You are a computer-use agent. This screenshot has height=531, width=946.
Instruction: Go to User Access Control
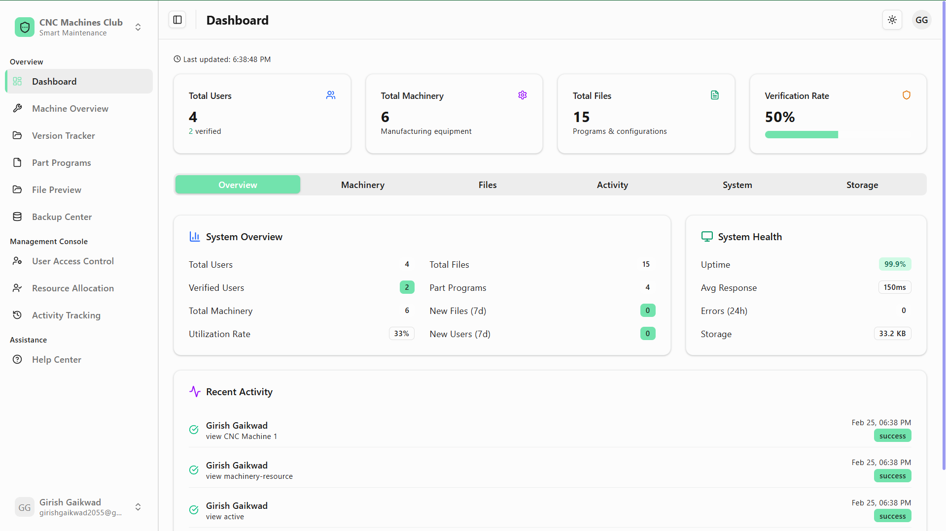72,261
